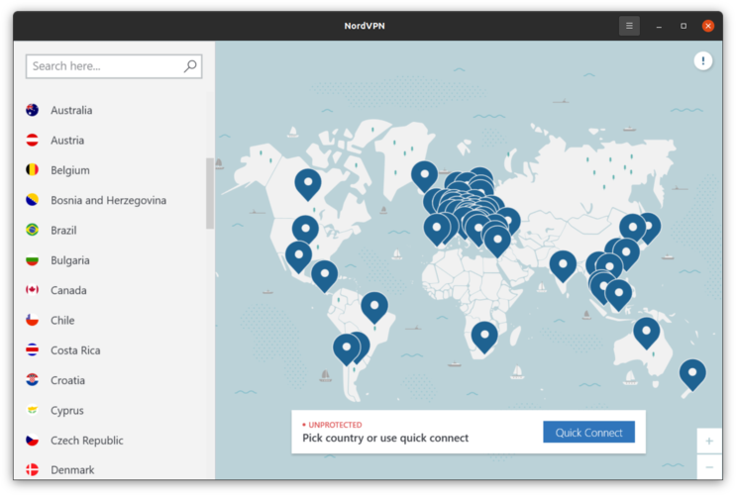Focus the Search here input field
Image resolution: width=736 pixels, height=495 pixels.
coord(114,66)
